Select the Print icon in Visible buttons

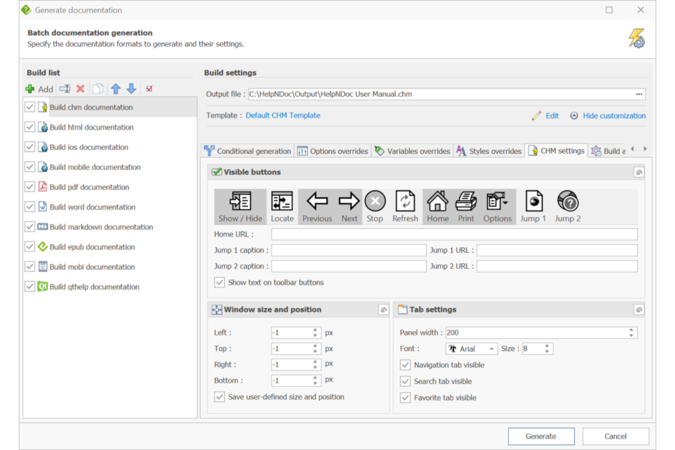[x=466, y=202]
